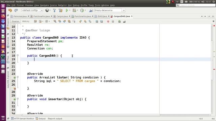Screen dimensions: 216x121
Task: Click the Previous Bookmark icon
Action: click(81, 22)
